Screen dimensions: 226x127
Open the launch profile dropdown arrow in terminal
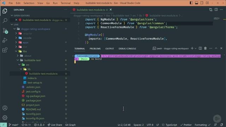point(196,49)
